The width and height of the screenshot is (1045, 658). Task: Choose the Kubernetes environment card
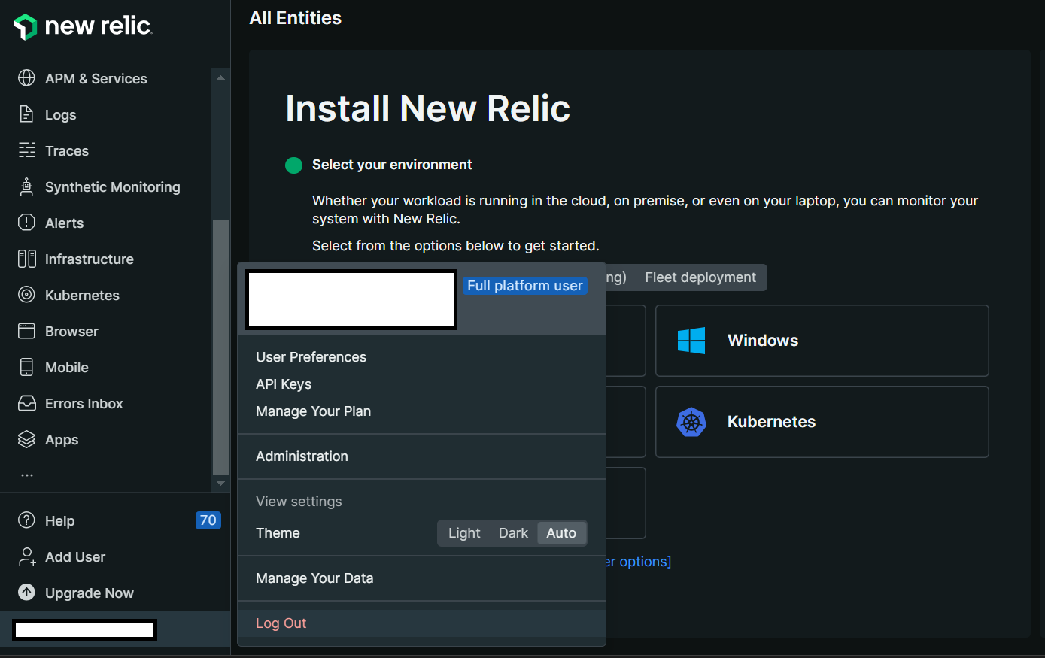[x=822, y=422]
